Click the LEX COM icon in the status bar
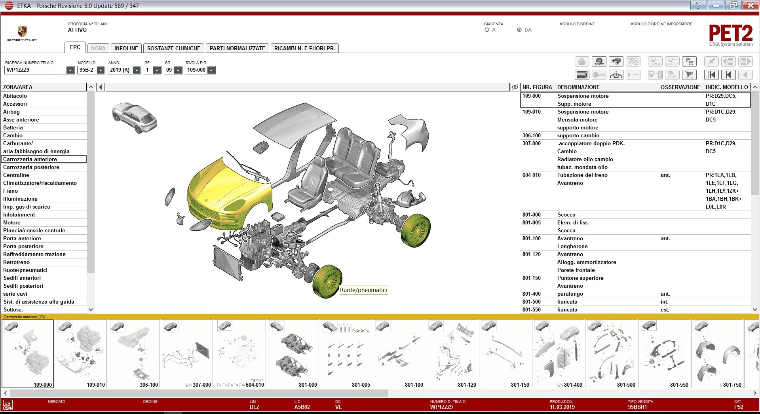Screen dimensions: 760x414 [x=8, y=405]
